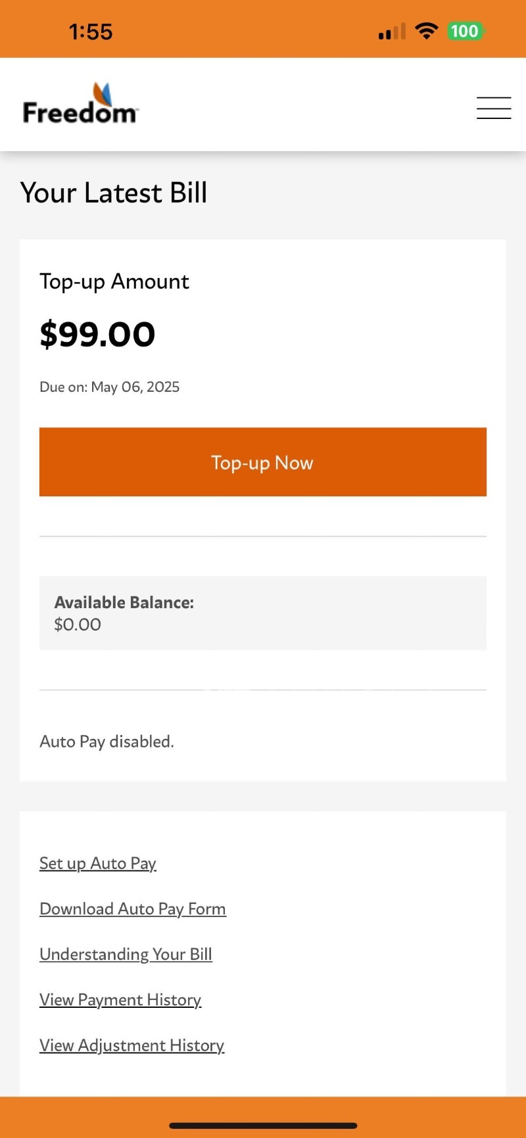Click Download Auto Pay Form link
Image resolution: width=526 pixels, height=1138 pixels.
[133, 909]
